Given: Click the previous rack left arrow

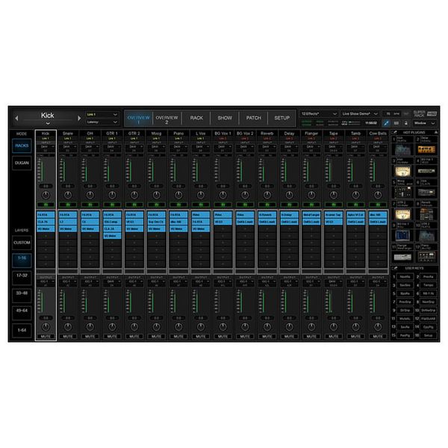Looking at the screenshot, I should point(16,118).
